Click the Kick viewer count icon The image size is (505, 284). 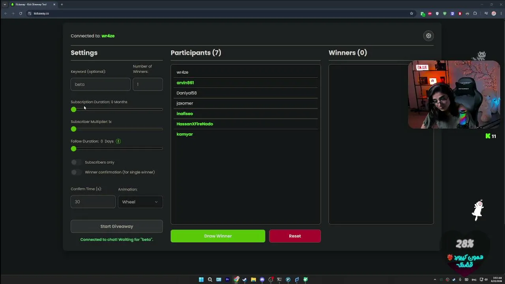point(488,136)
